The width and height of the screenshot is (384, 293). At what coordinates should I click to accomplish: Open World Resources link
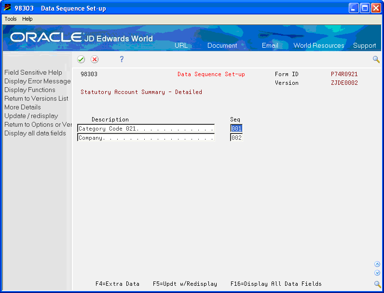click(x=318, y=45)
